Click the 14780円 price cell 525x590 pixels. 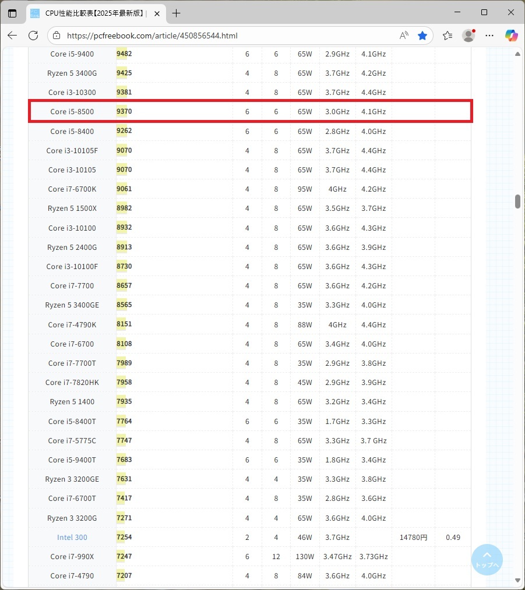(413, 538)
